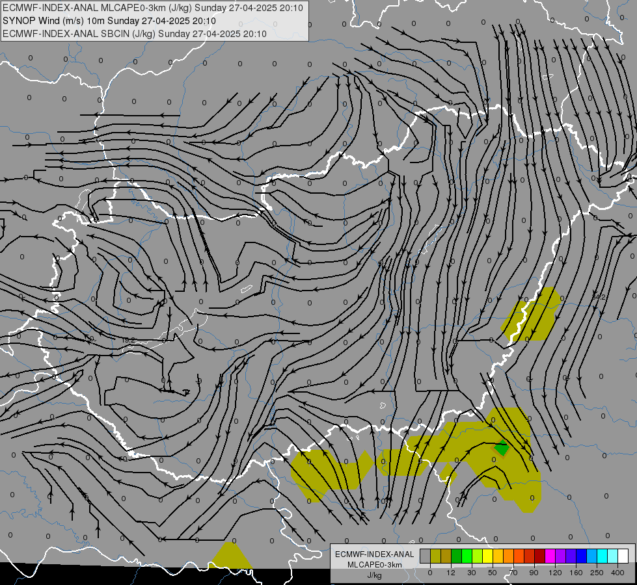Select the brownish-gold legend swatch before 12
637x585 pixels.
(x=446, y=556)
